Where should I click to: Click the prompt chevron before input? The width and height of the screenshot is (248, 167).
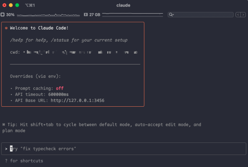coord(6,149)
